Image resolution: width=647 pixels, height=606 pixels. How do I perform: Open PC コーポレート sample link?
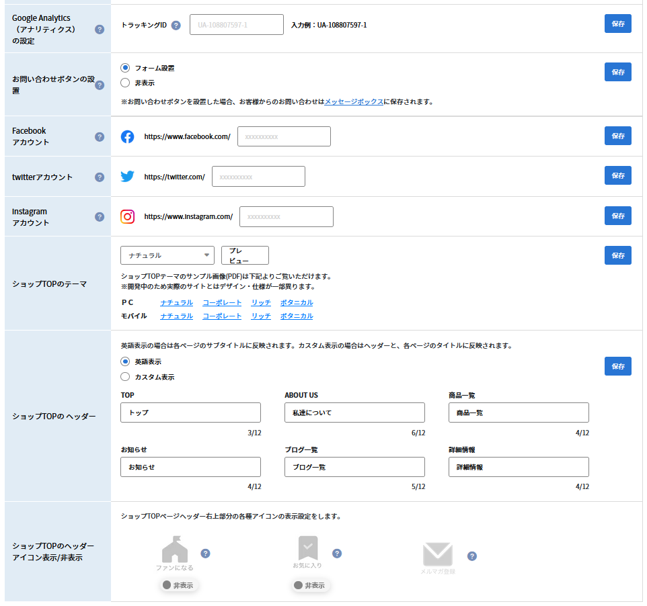click(x=222, y=302)
